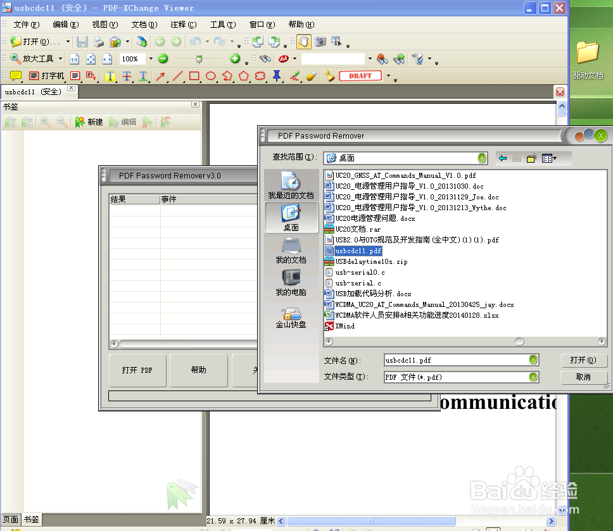Click the Save icon in toolbar

82,41
